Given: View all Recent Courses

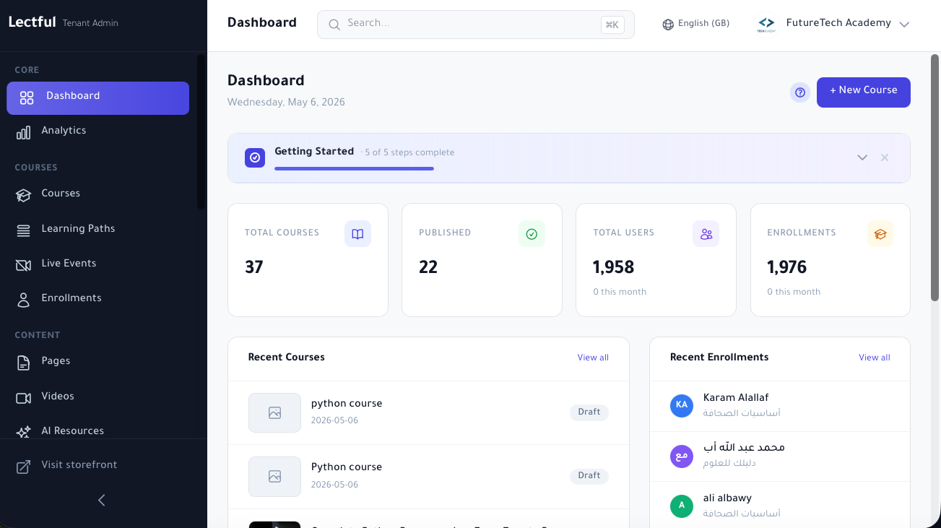Looking at the screenshot, I should pyautogui.click(x=593, y=358).
